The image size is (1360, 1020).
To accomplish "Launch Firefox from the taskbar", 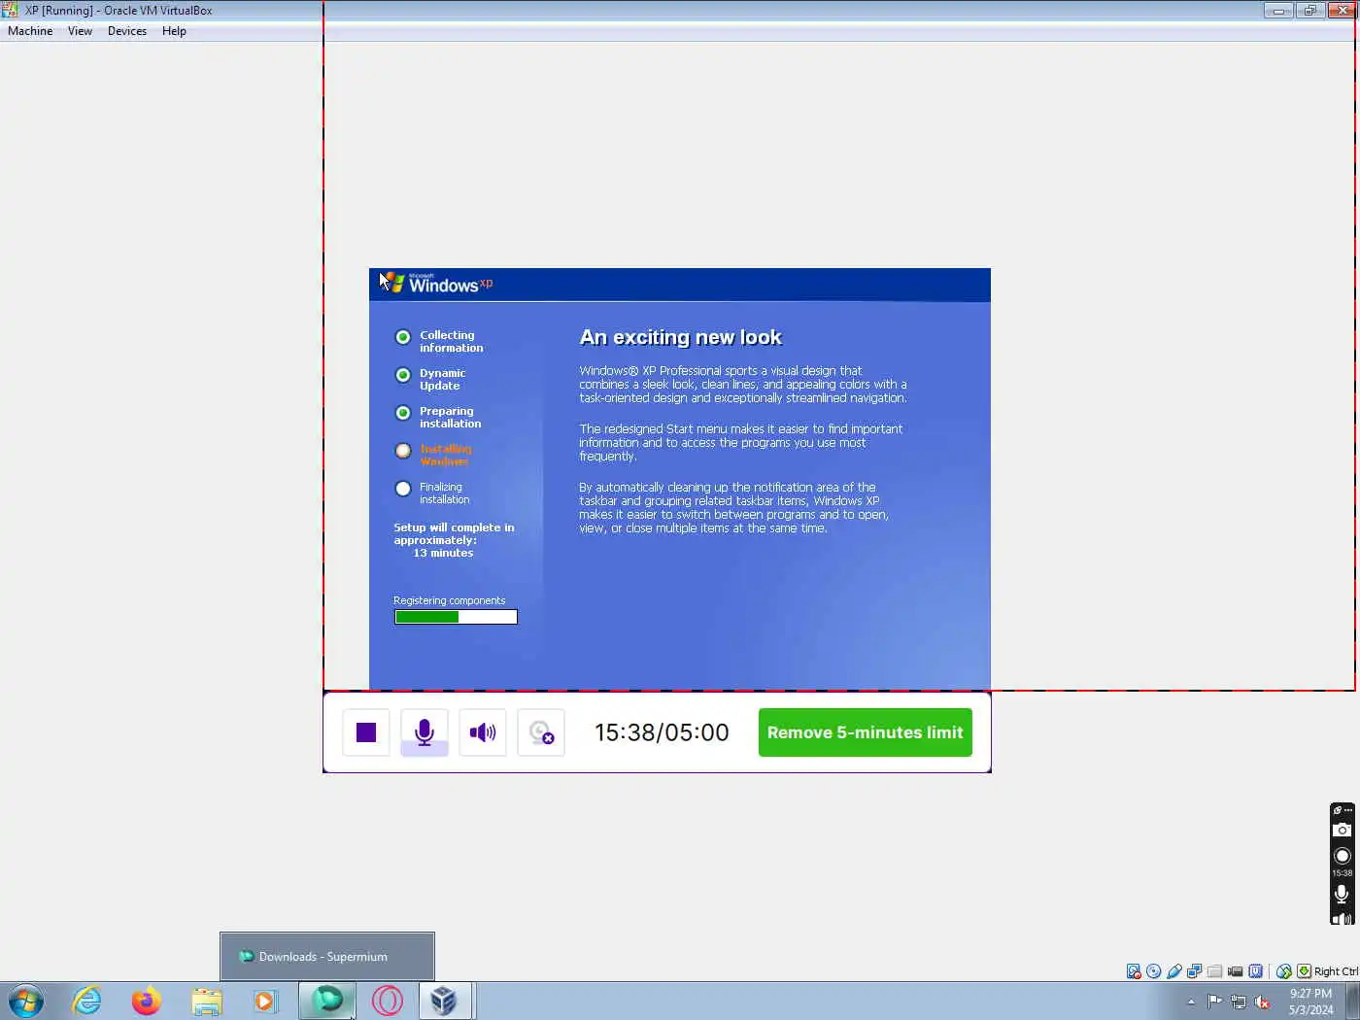I will tap(147, 1001).
